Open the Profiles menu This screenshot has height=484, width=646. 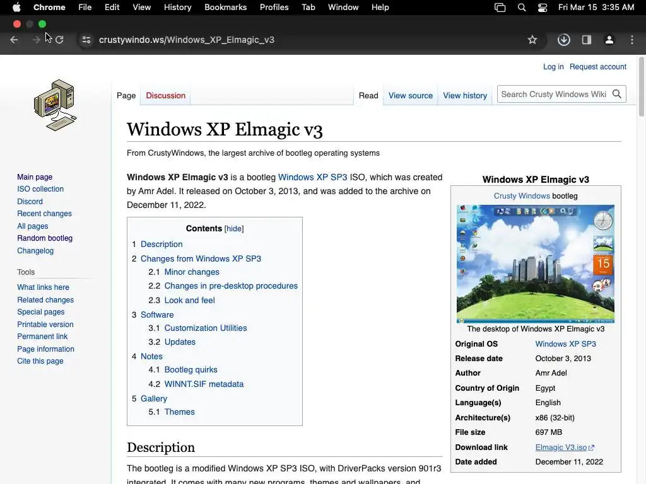274,8
